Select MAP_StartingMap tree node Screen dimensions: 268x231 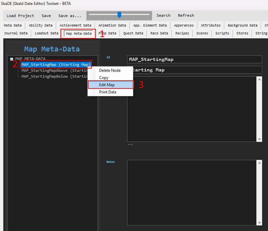pyautogui.click(x=56, y=65)
